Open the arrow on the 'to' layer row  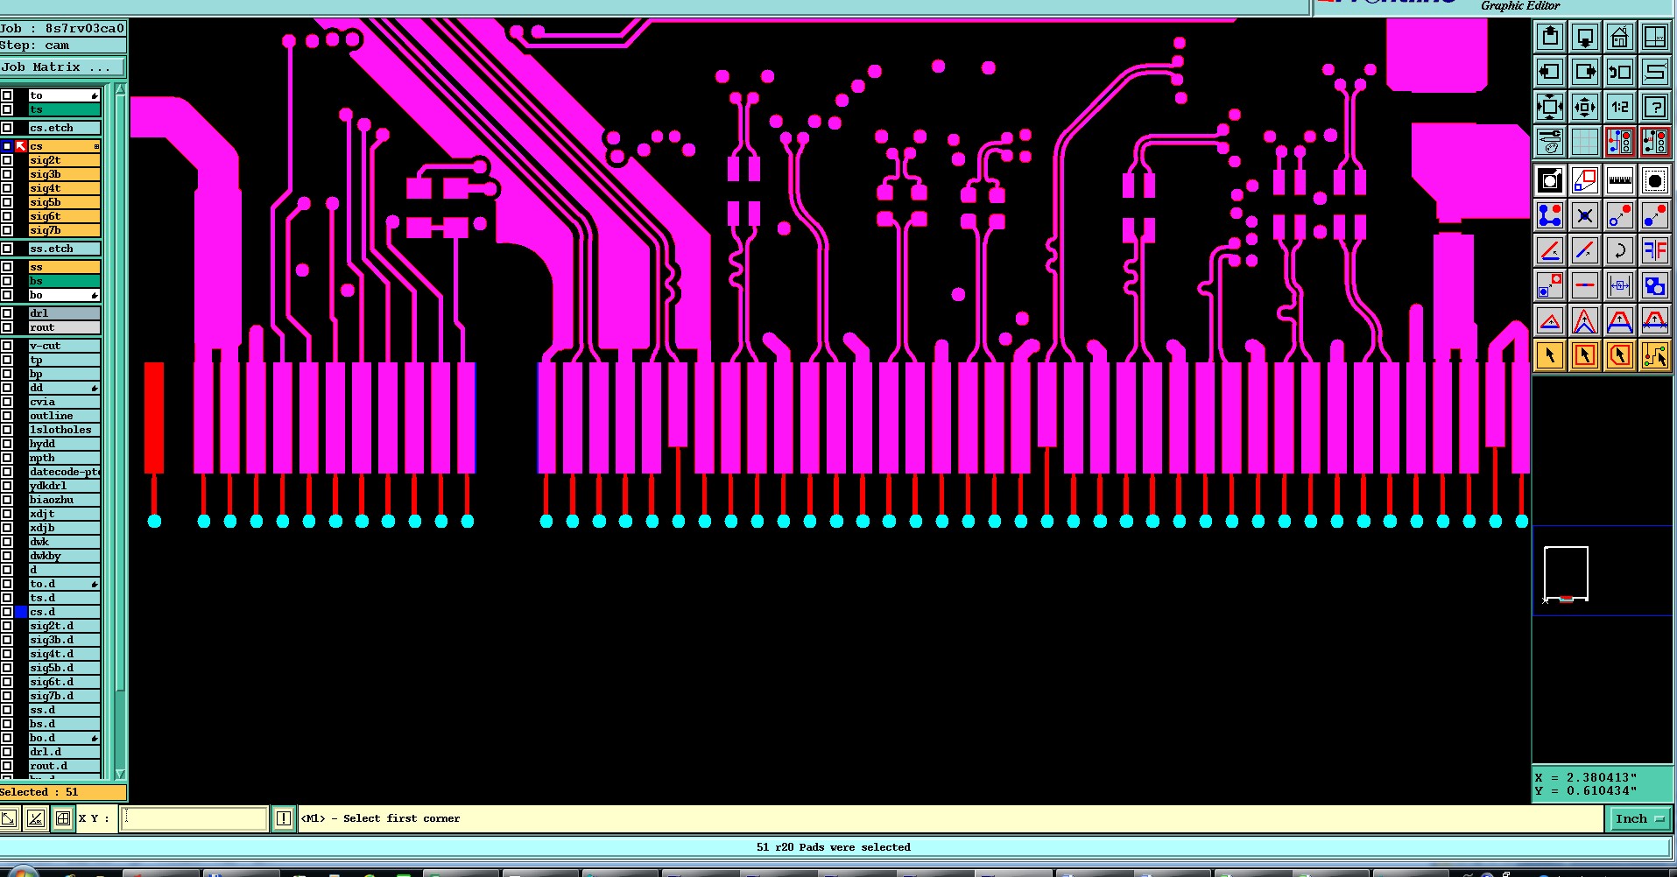coord(95,95)
